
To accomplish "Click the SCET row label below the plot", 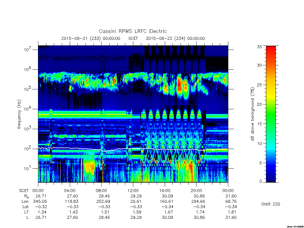I will pyautogui.click(x=24, y=191).
